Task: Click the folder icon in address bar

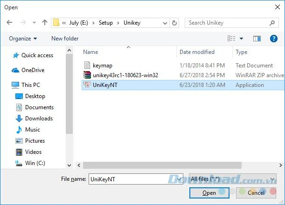Action: coord(56,23)
